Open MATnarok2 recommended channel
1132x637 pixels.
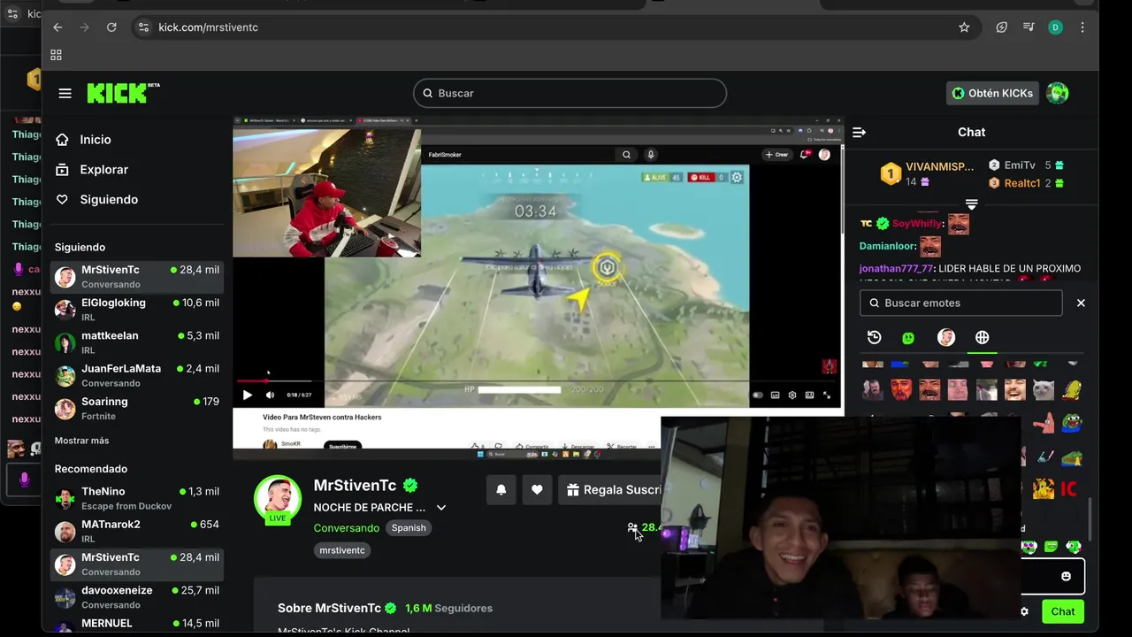pos(137,531)
